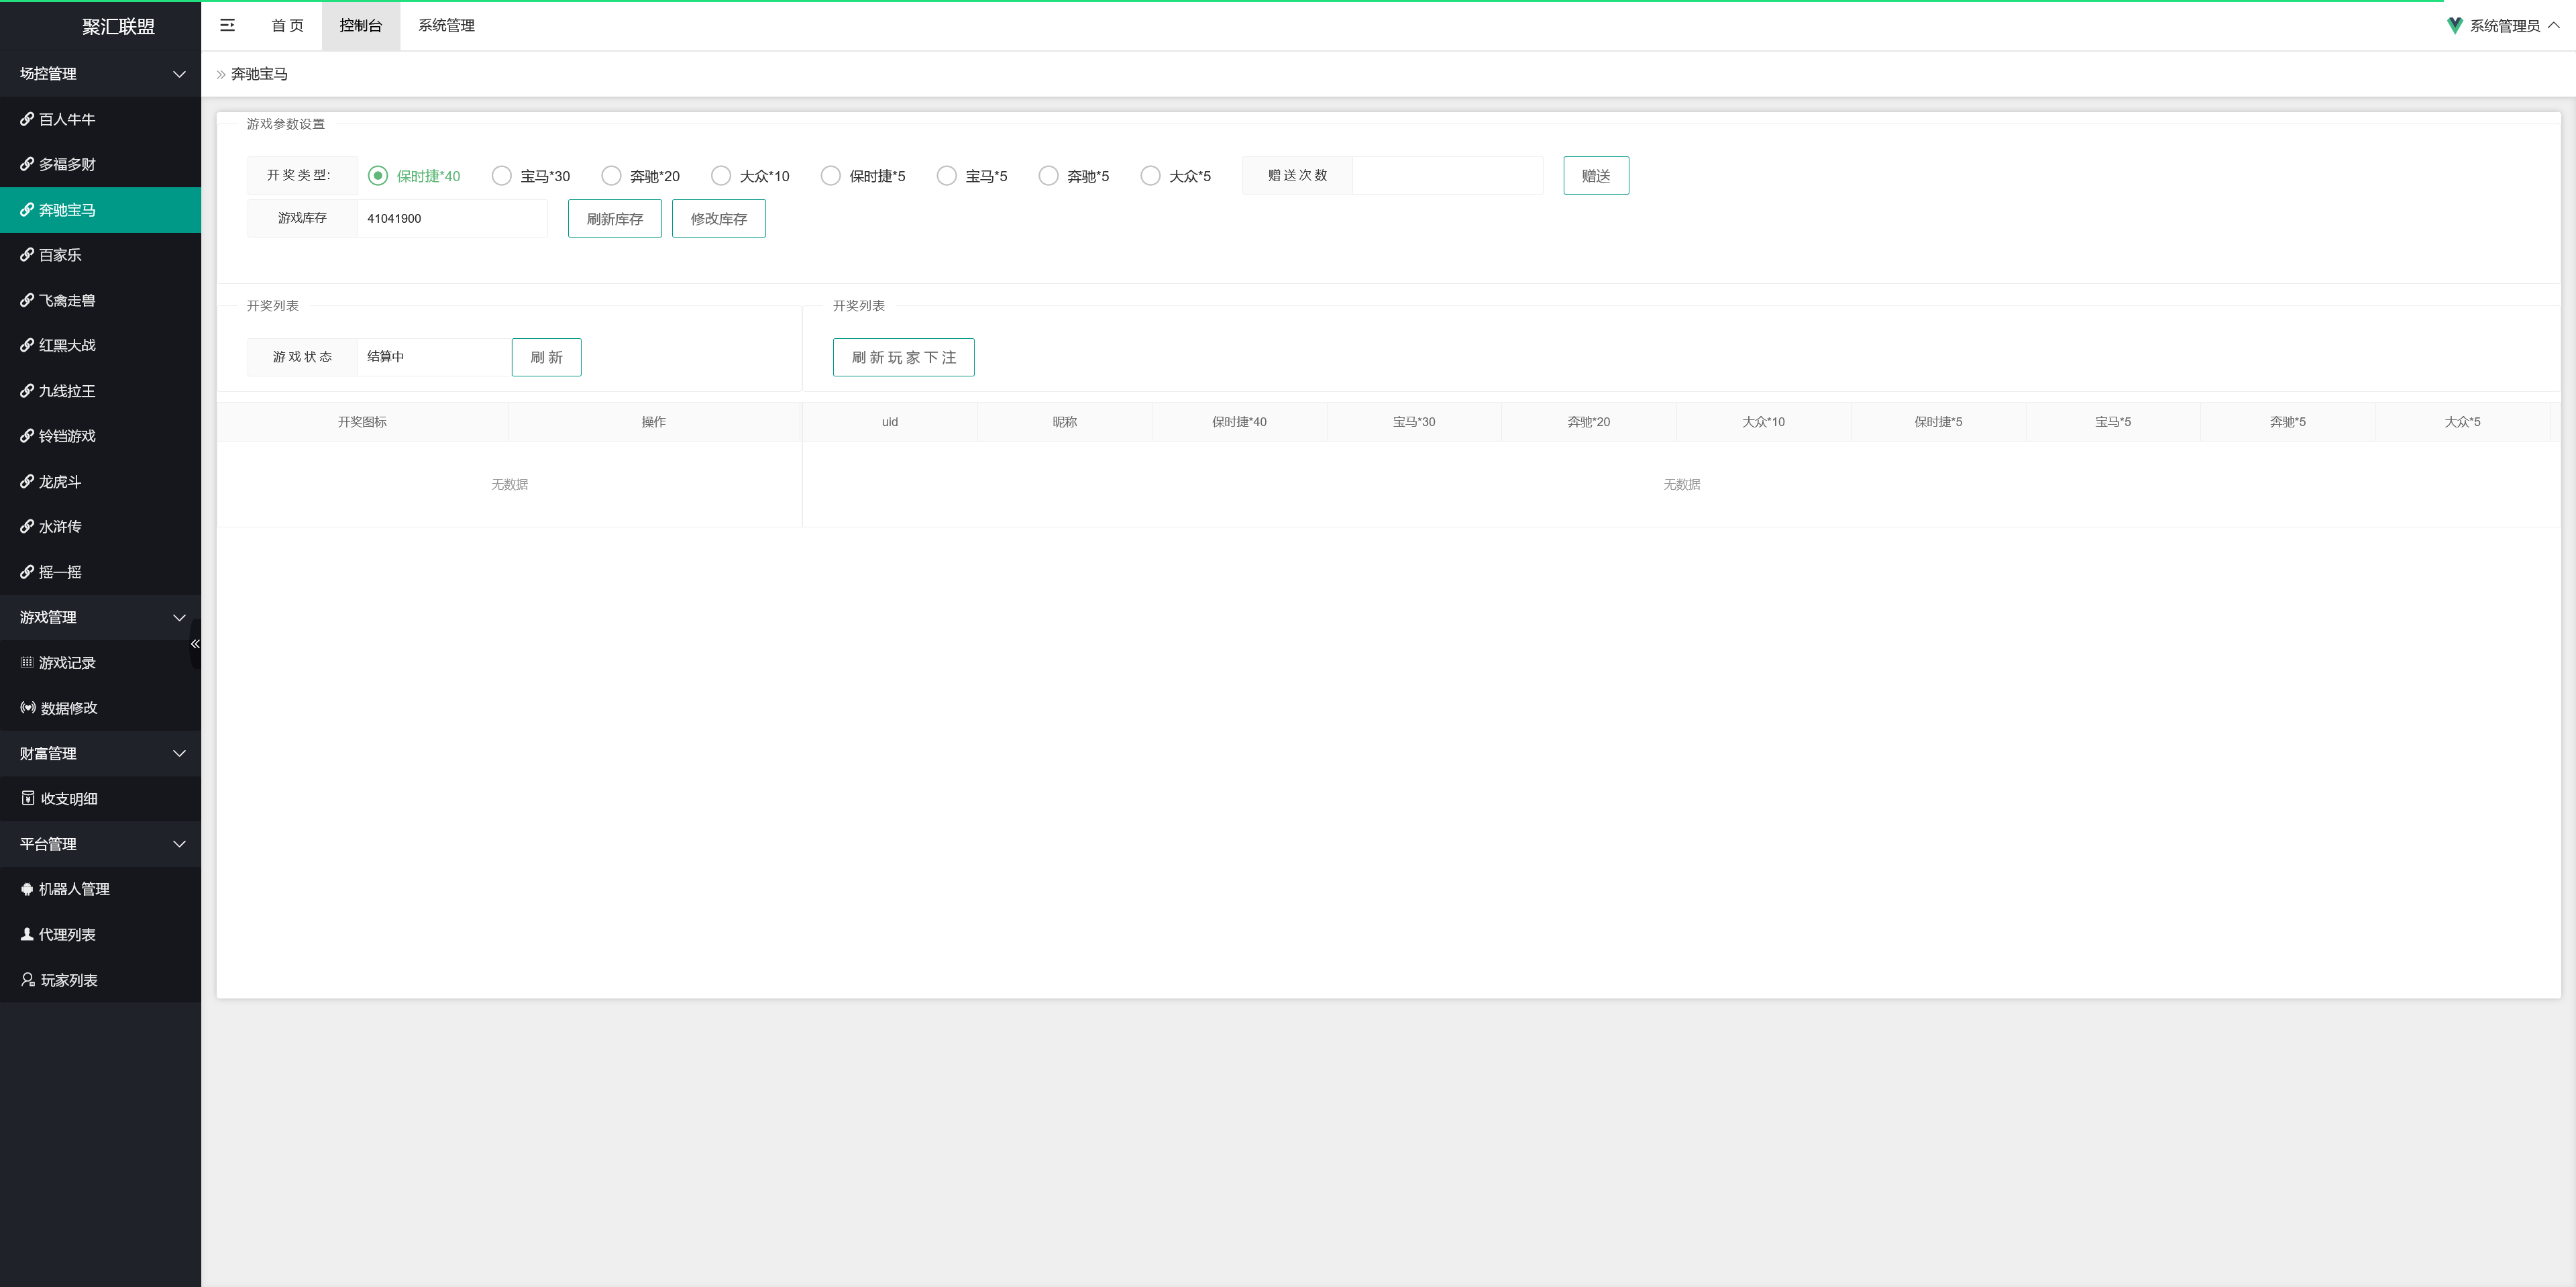
Task: Switch to the 系统管理 top tab
Action: pyautogui.click(x=446, y=26)
